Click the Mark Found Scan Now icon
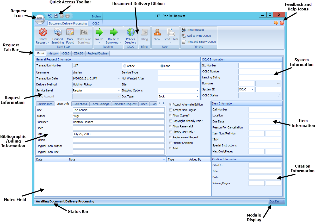This screenshot has height=222, width=315. pyautogui.click(x=84, y=32)
